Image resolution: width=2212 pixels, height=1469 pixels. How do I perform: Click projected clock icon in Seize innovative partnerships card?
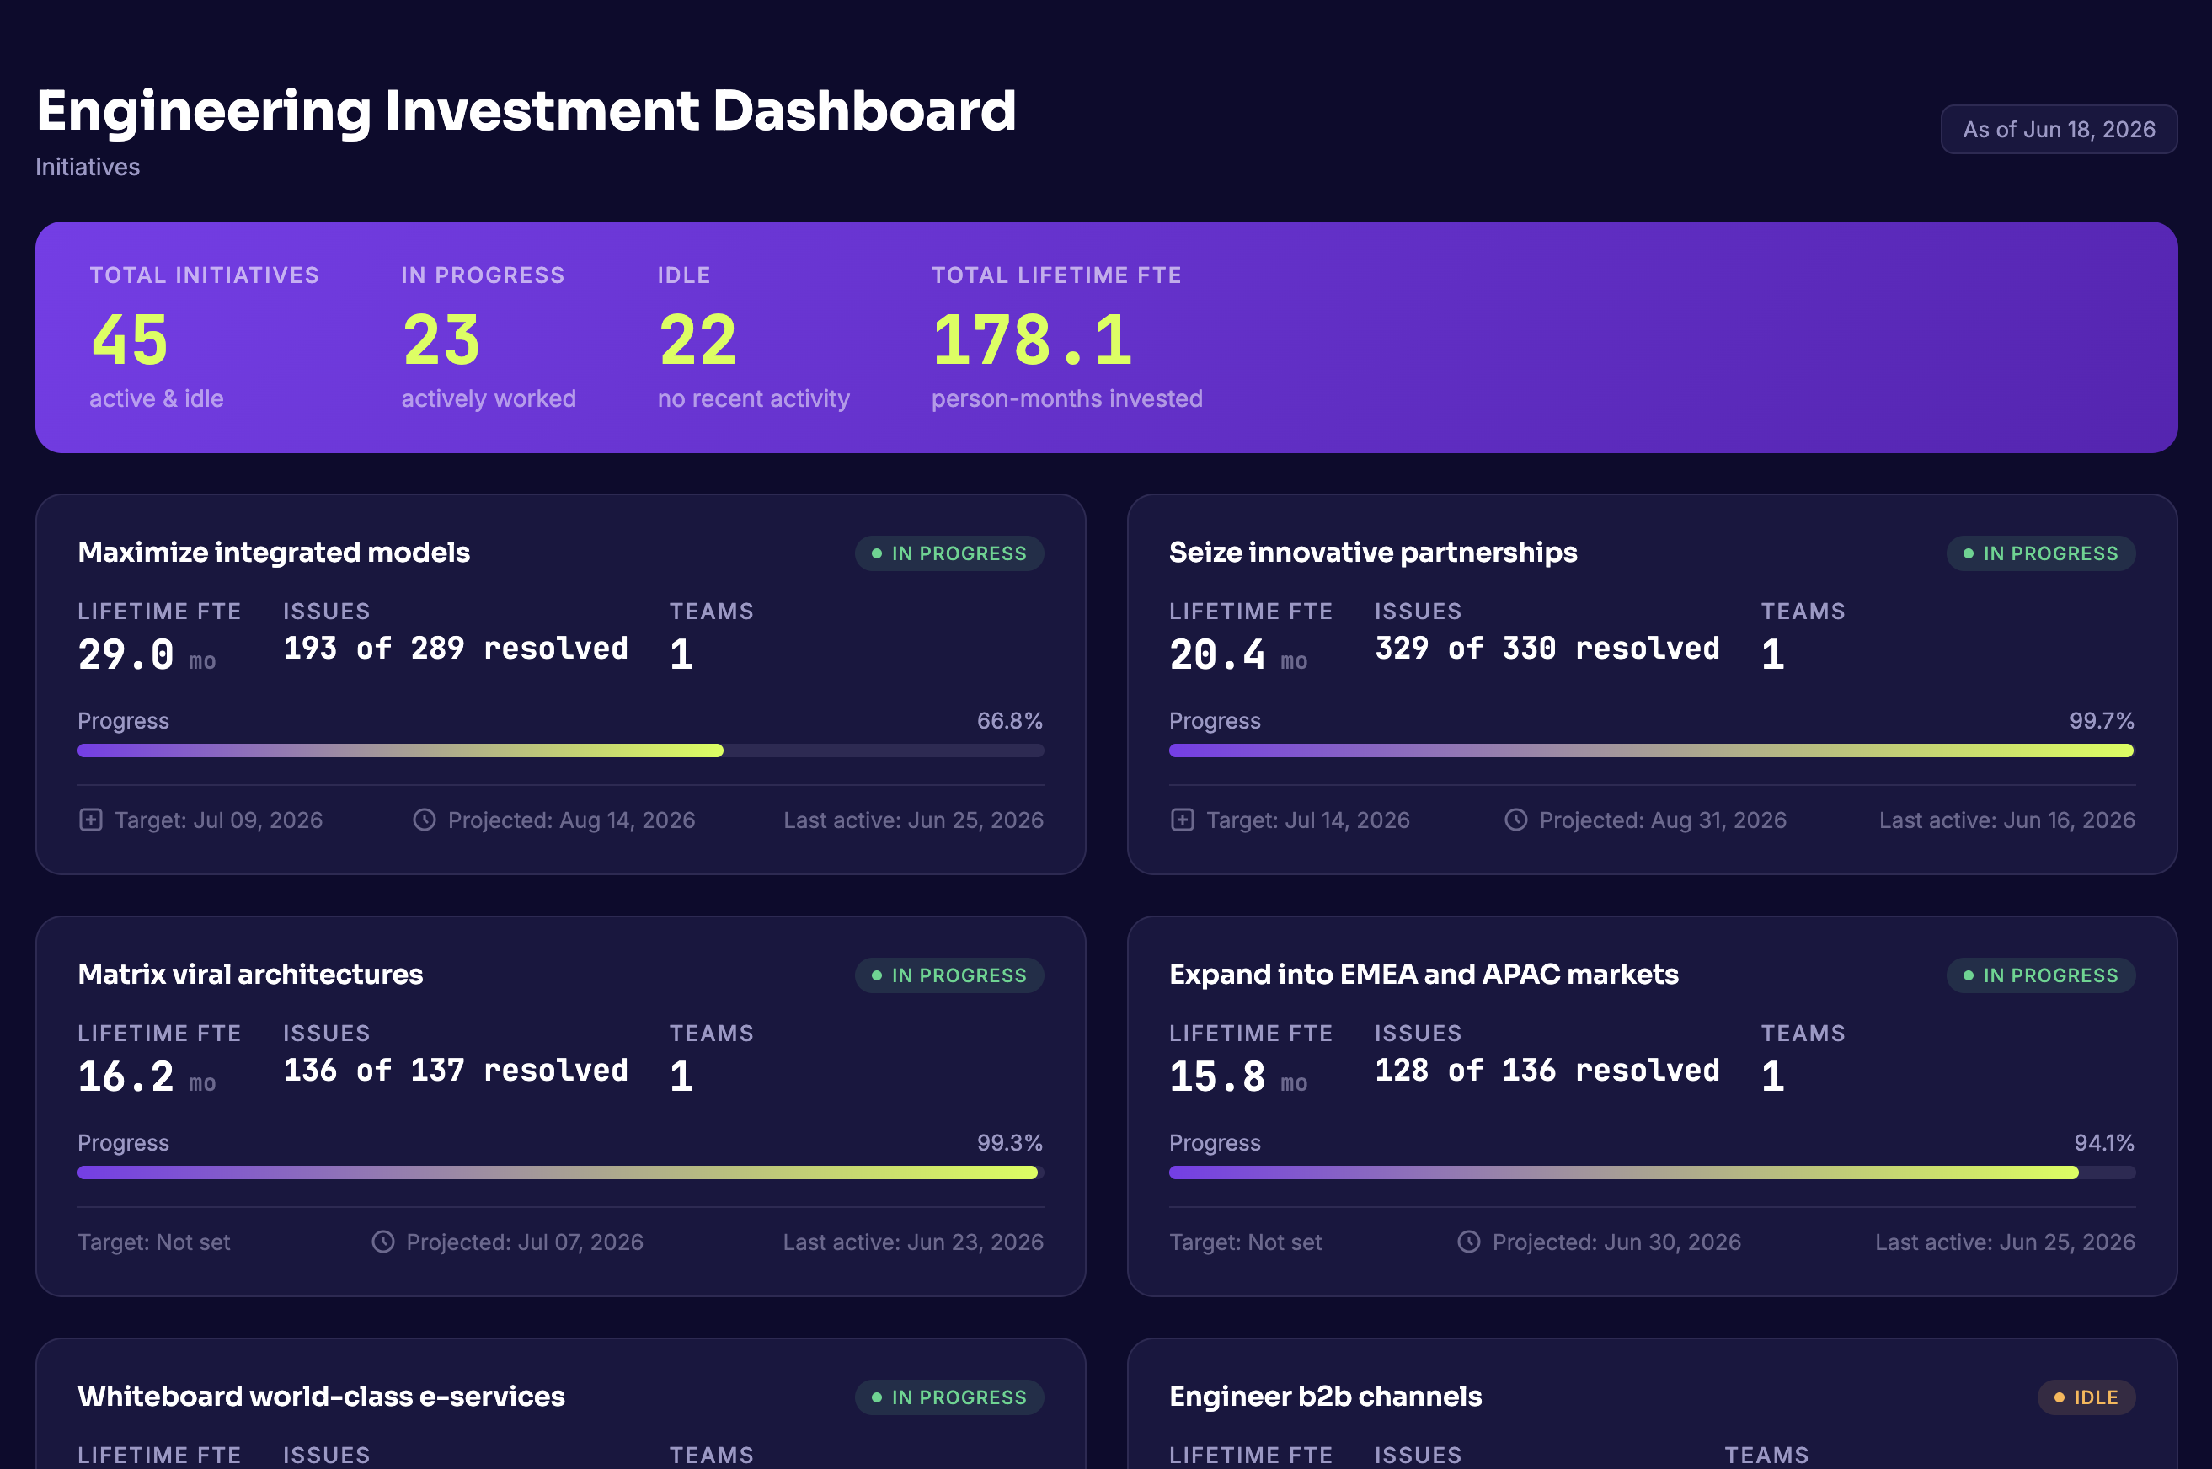[x=1516, y=820]
